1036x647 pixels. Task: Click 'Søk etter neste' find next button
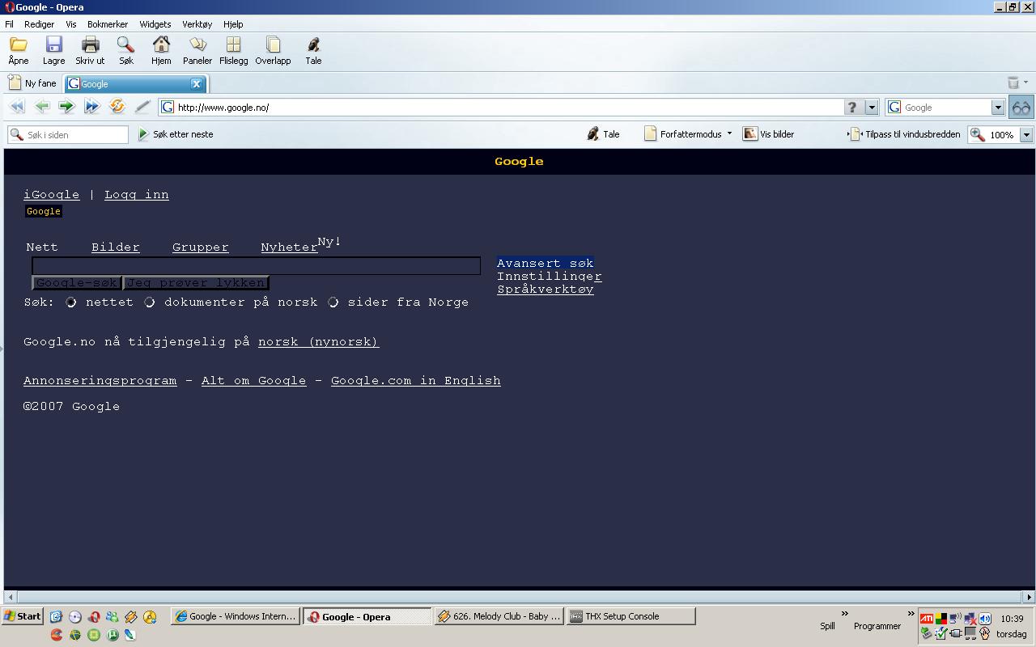(176, 134)
